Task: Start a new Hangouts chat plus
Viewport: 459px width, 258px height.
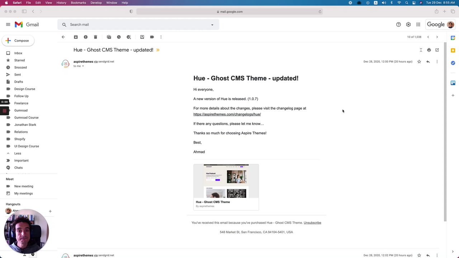Action: click(x=50, y=211)
